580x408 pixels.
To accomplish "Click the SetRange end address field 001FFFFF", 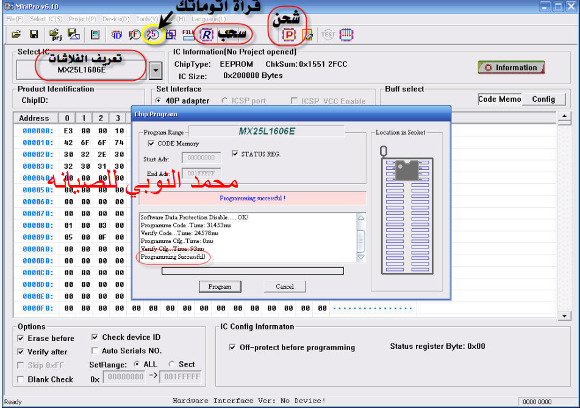I will click(181, 376).
